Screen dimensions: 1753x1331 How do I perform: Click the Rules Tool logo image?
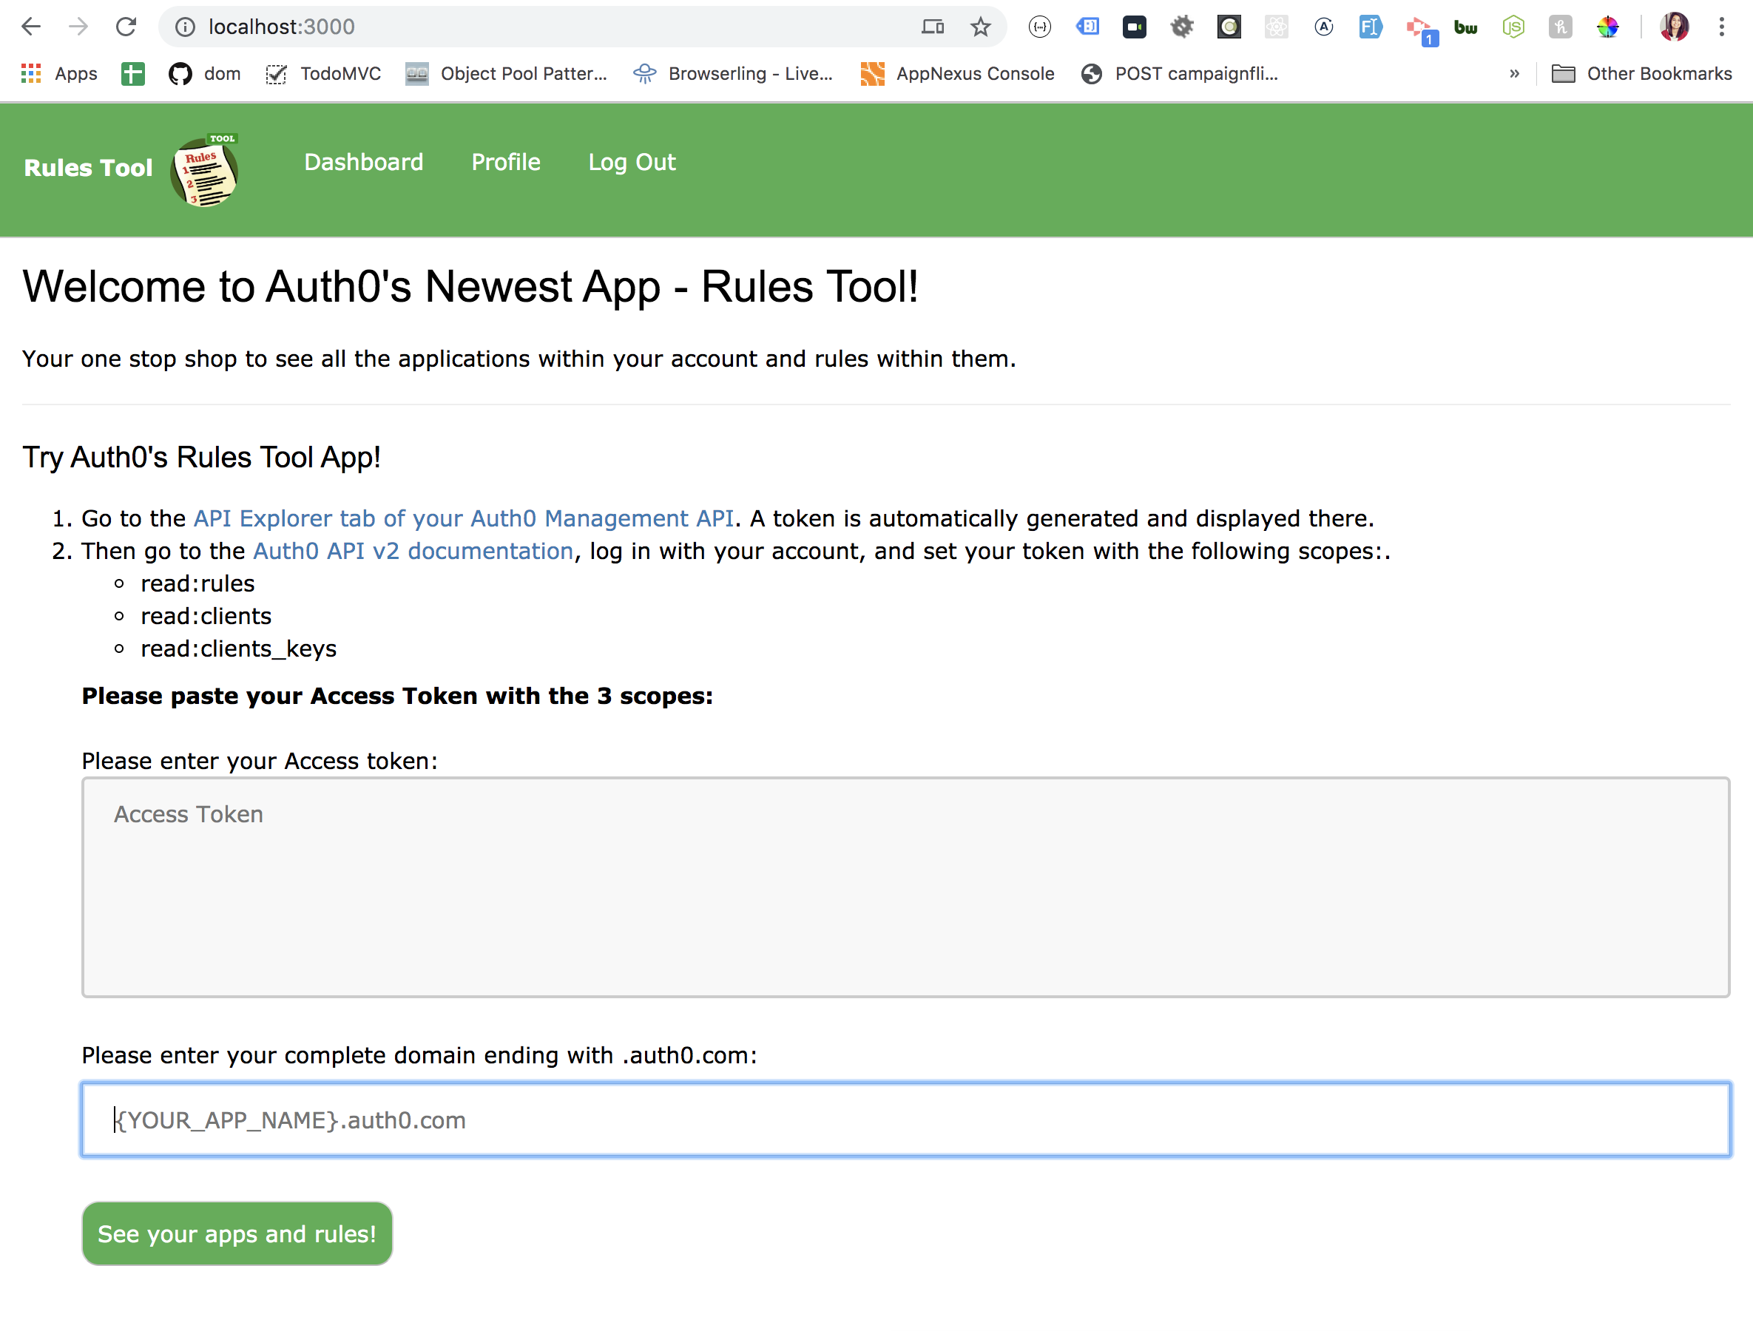204,170
